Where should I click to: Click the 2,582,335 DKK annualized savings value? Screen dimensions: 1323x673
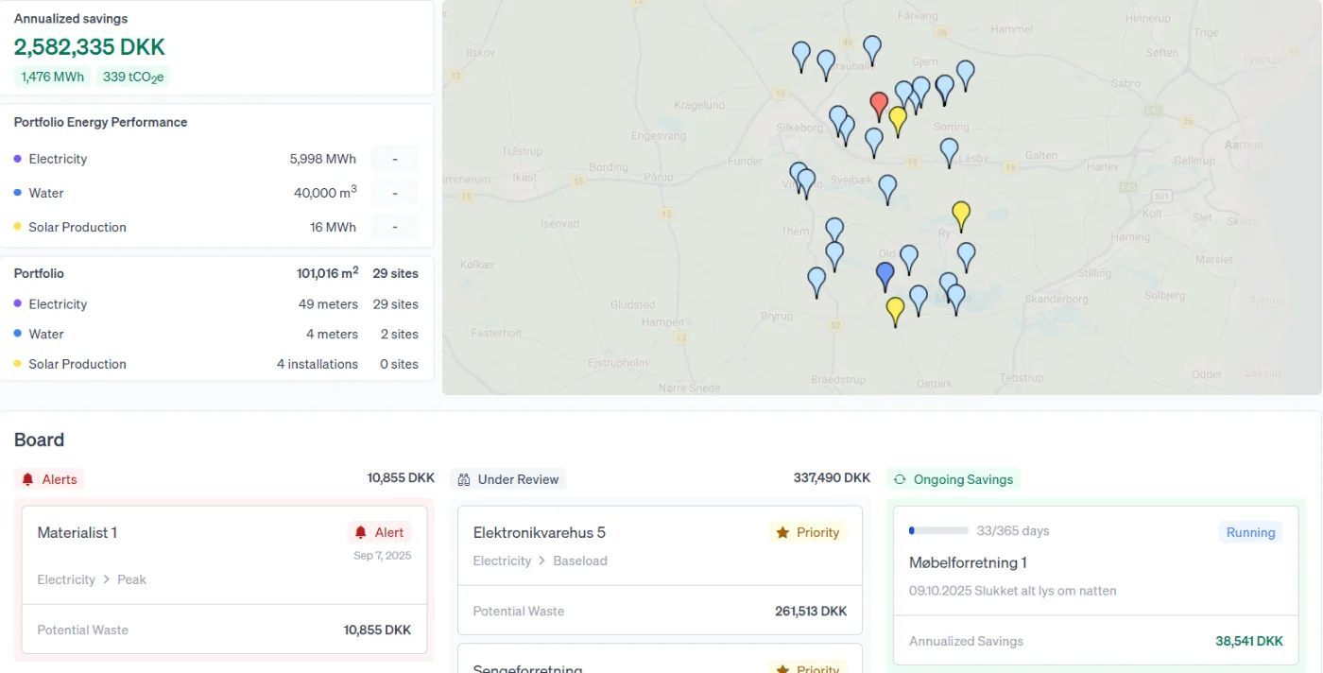click(90, 46)
